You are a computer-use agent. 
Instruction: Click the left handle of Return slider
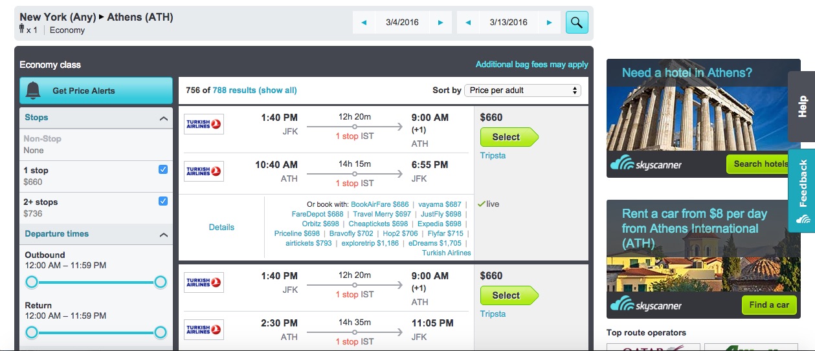tap(31, 332)
